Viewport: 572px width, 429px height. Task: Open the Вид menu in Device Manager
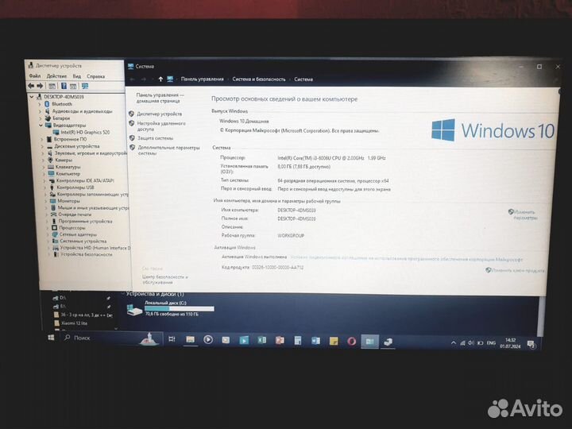click(x=76, y=76)
